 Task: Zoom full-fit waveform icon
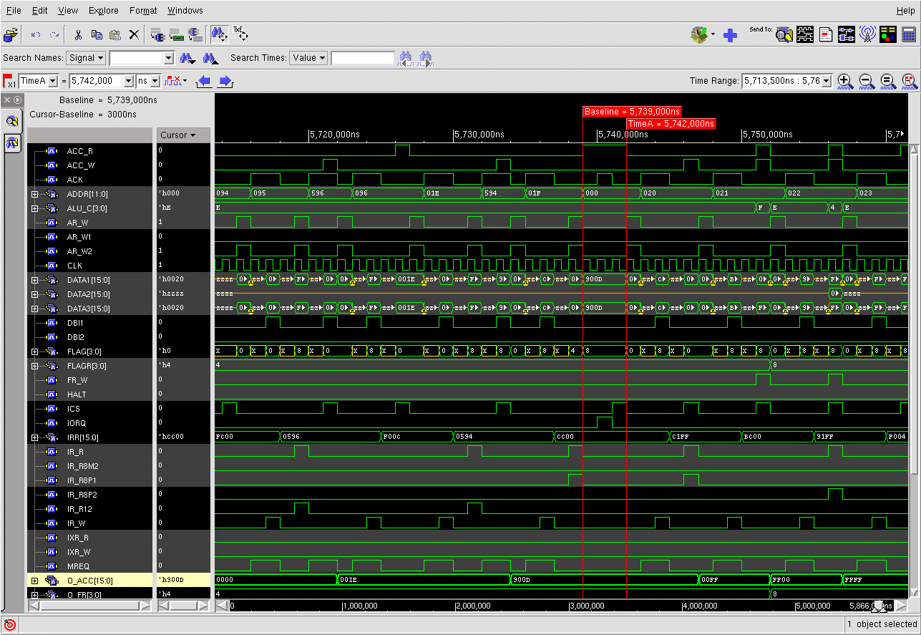click(887, 81)
